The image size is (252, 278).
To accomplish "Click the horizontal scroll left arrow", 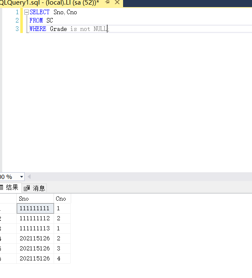I will [29, 177].
